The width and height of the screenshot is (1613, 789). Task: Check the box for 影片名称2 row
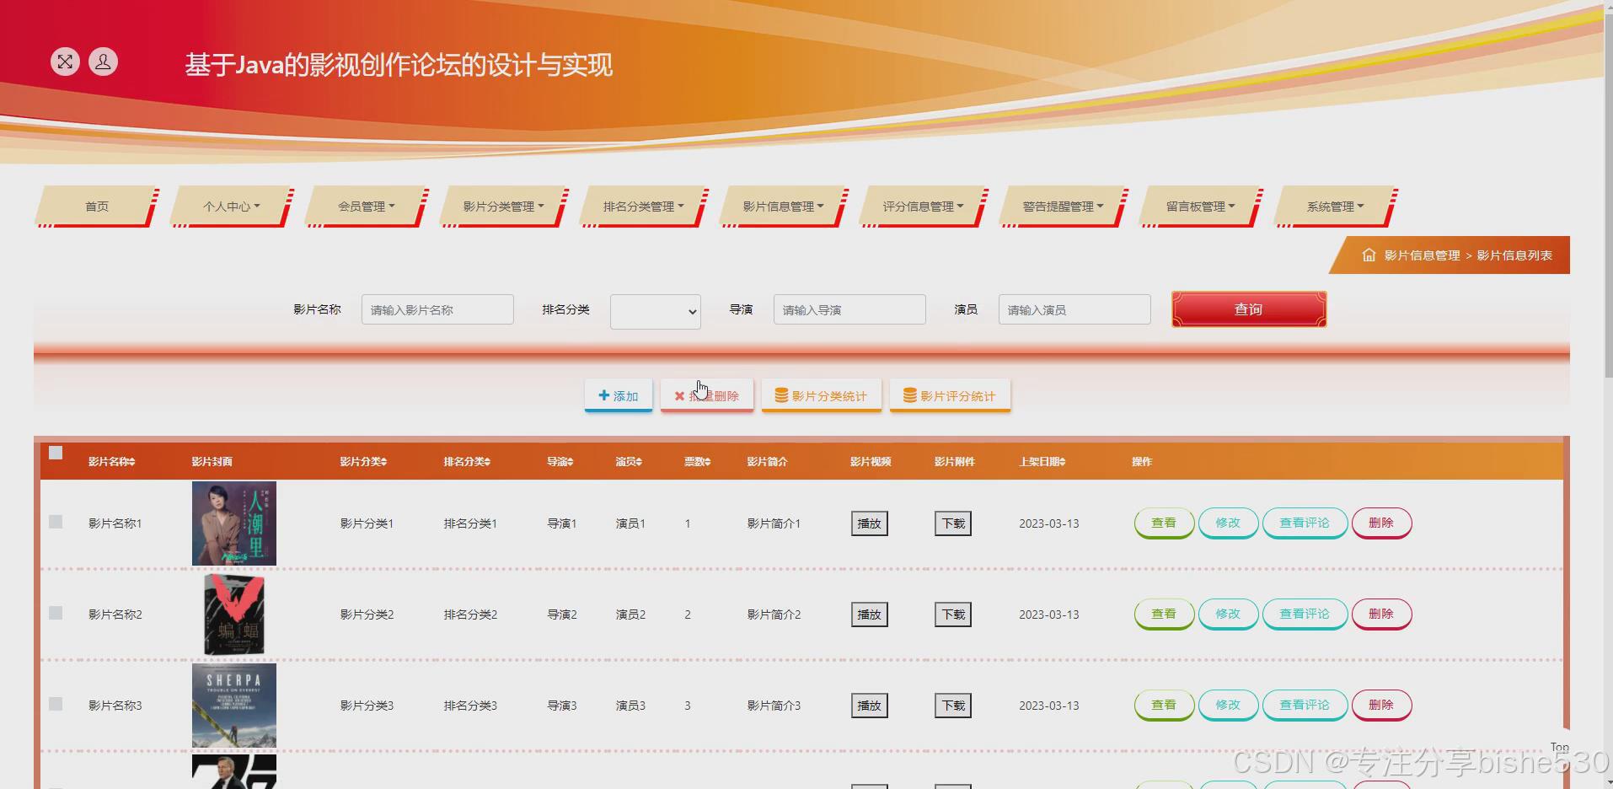(56, 613)
